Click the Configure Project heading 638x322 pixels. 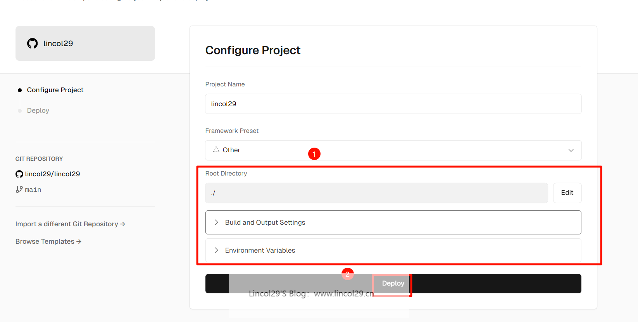(253, 50)
